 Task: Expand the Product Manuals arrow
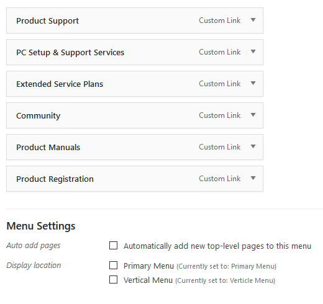[x=253, y=146]
